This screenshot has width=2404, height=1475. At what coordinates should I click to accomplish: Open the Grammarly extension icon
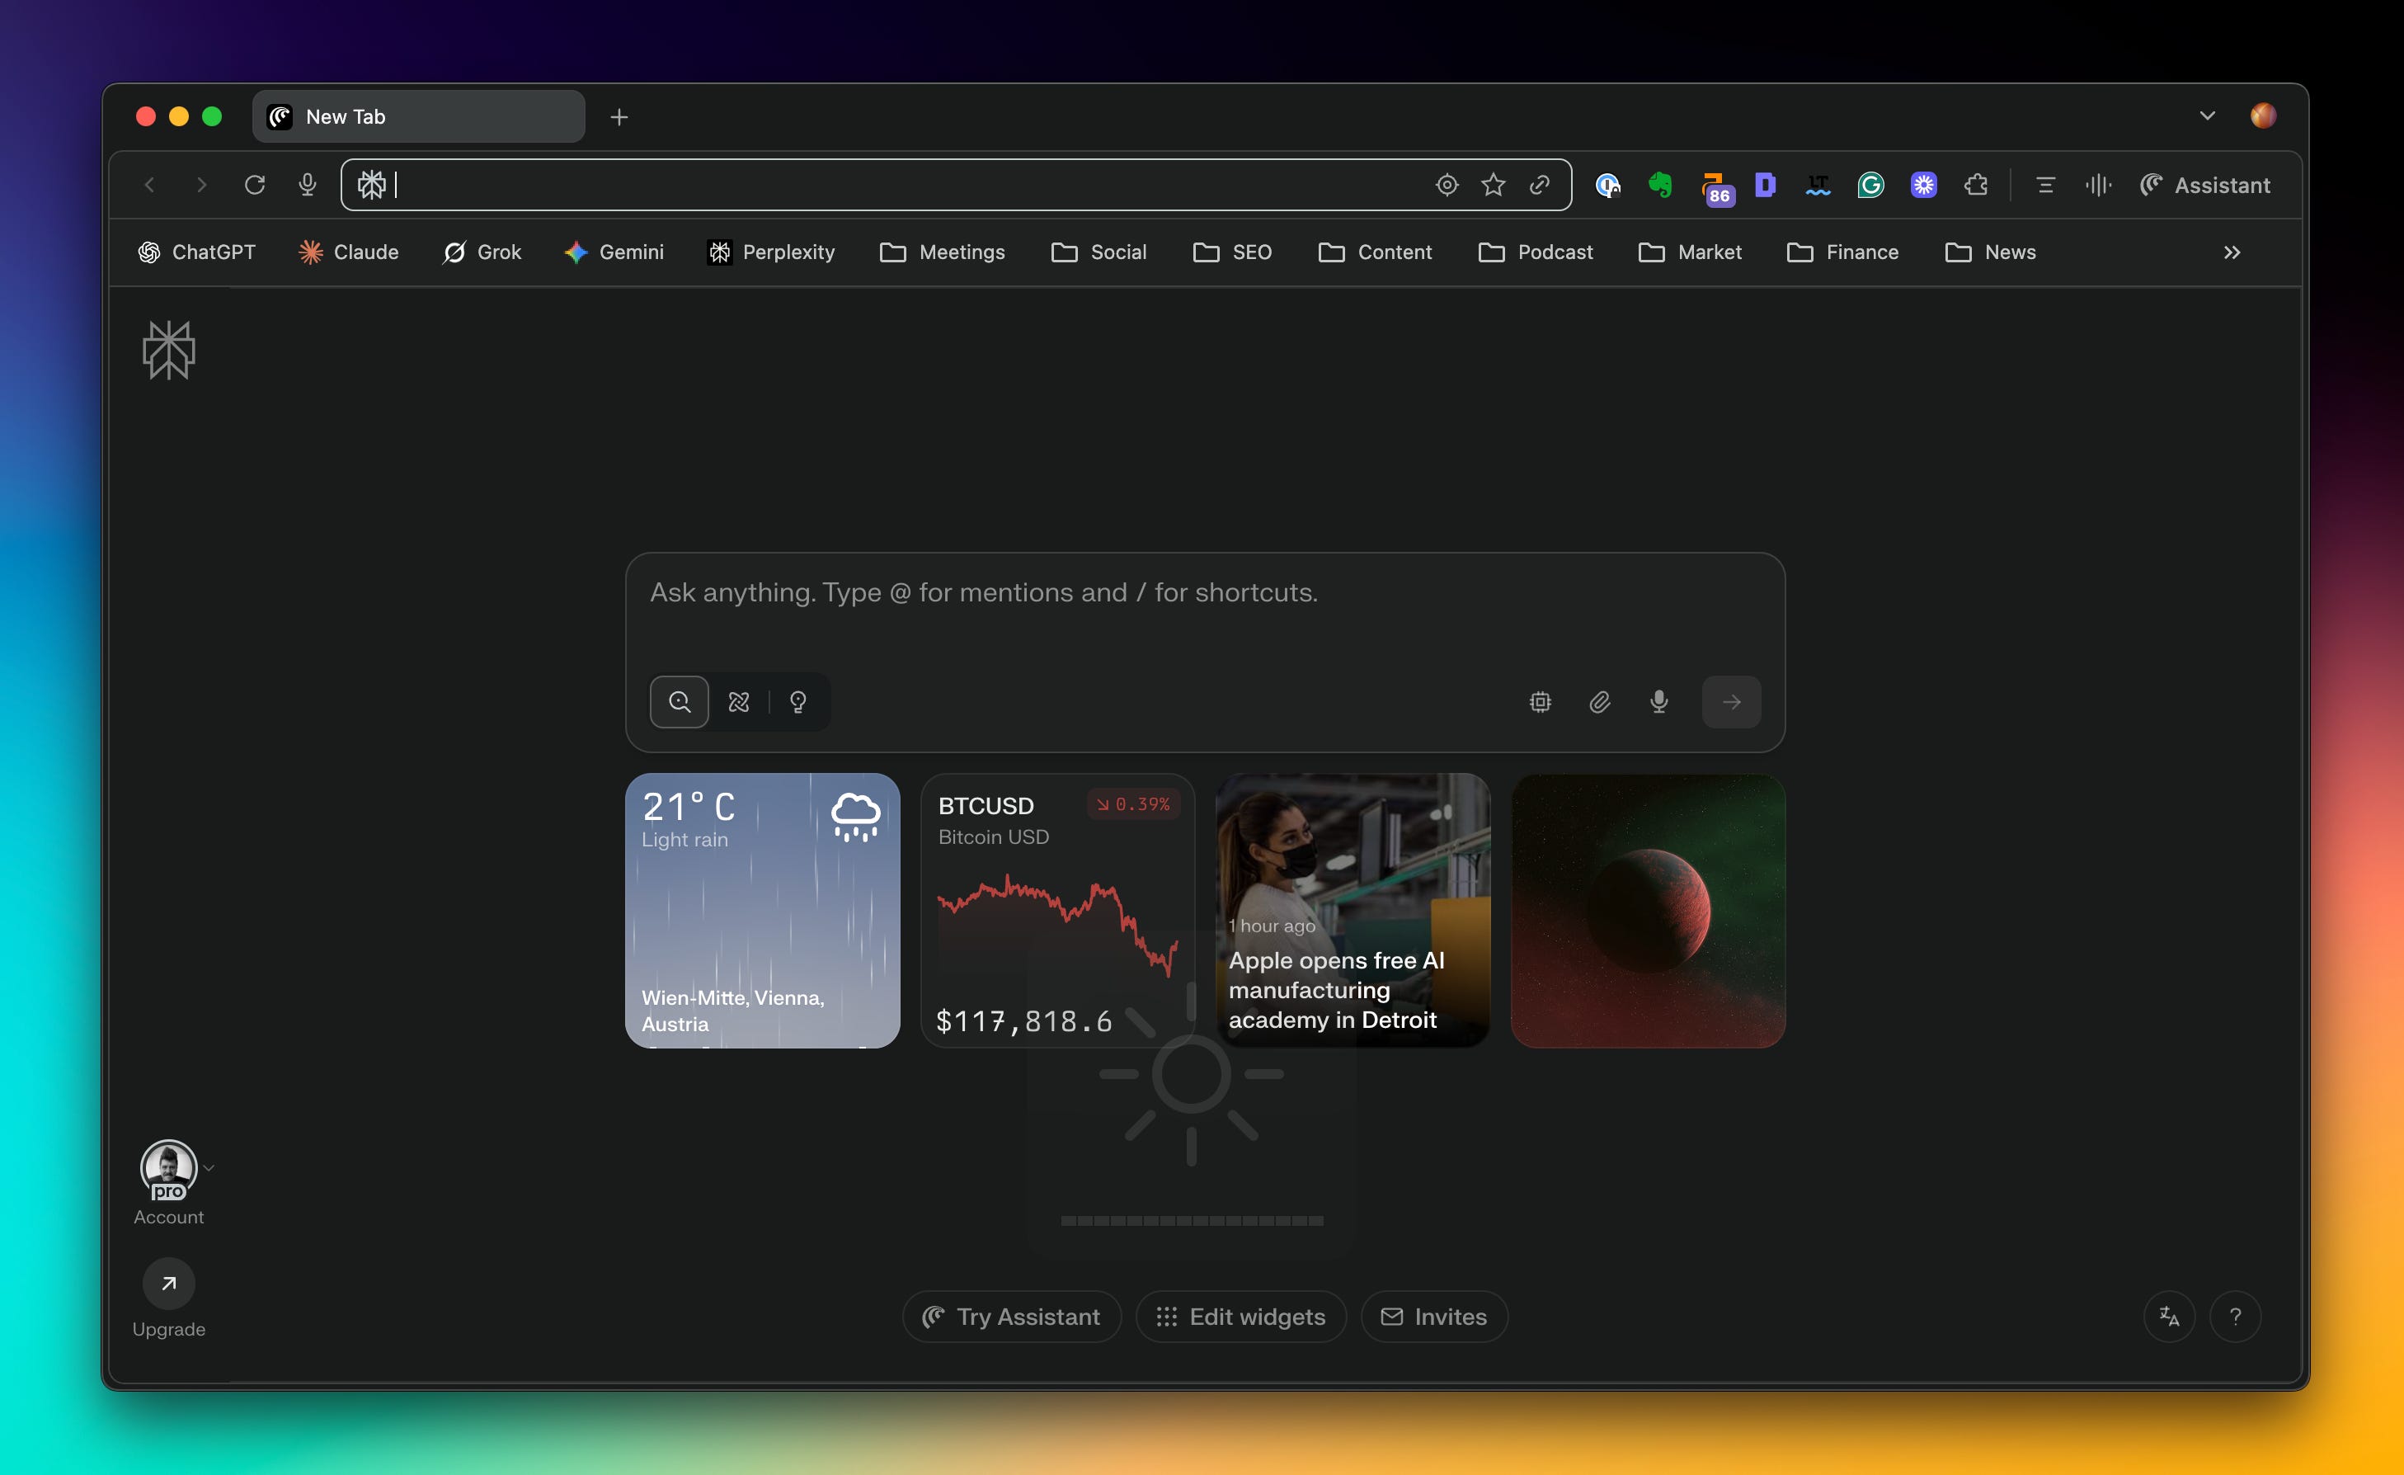coord(1870,185)
